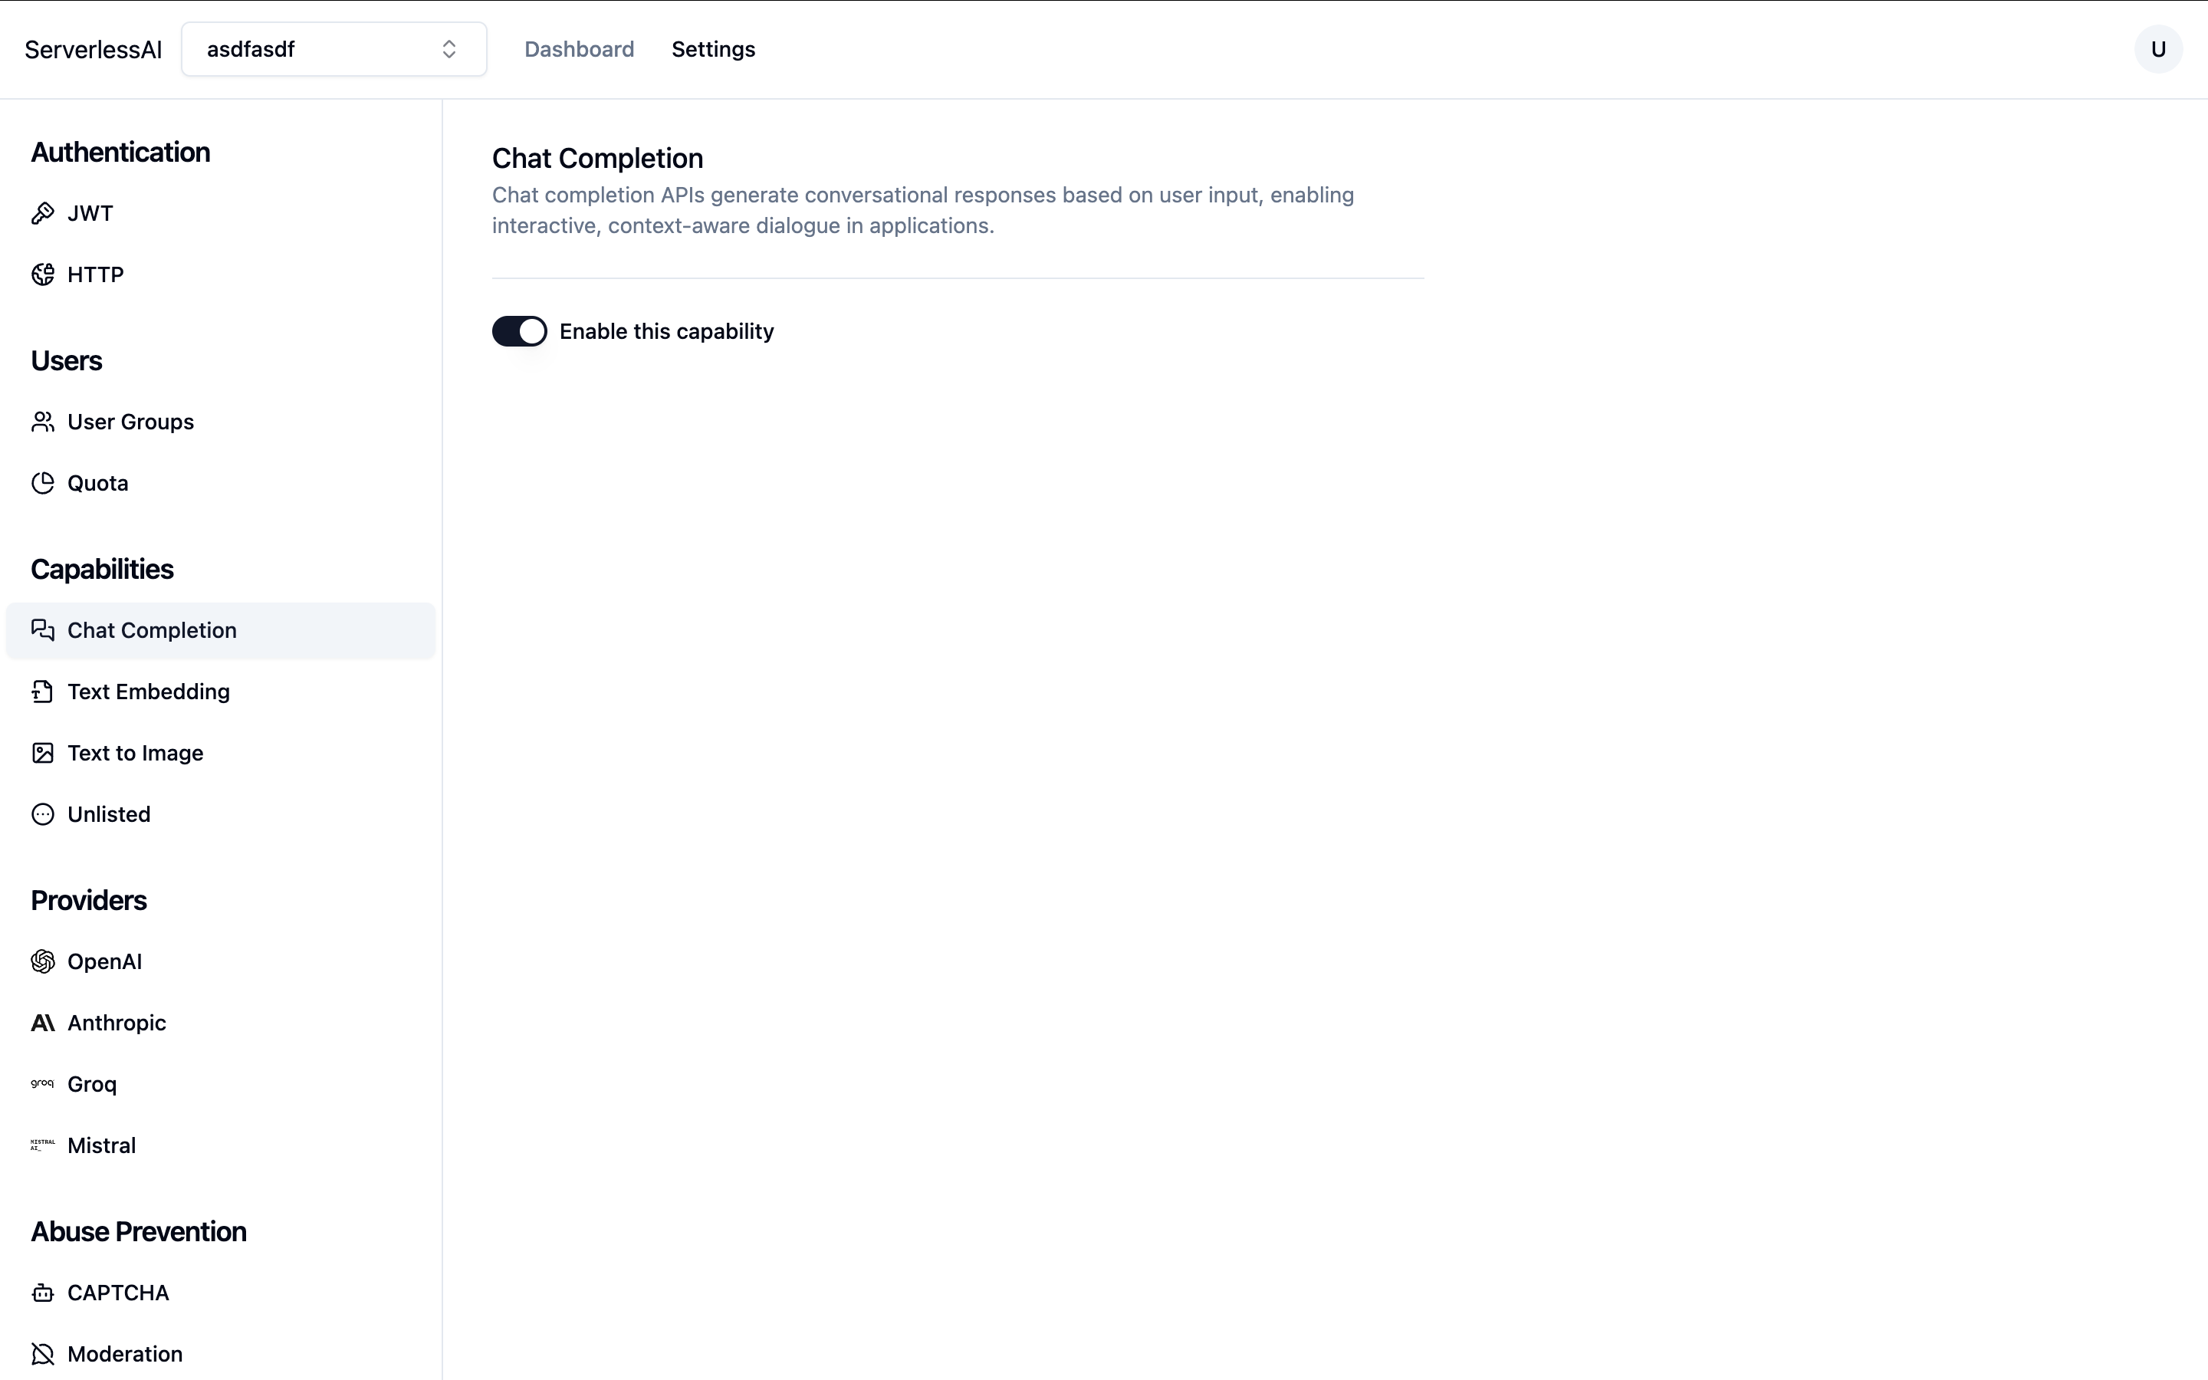Click the HTTP authentication icon

click(x=43, y=274)
